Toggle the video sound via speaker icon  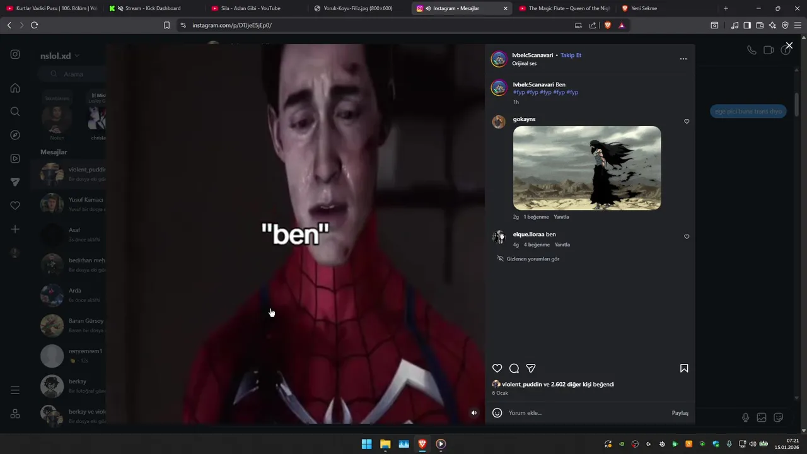[x=474, y=413]
